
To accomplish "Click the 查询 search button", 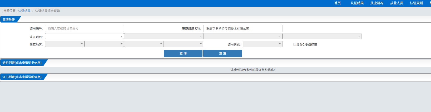I will click(183, 53).
